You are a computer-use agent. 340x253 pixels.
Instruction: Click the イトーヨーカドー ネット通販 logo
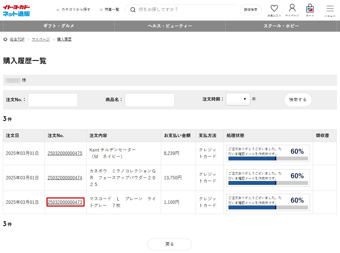click(x=17, y=10)
